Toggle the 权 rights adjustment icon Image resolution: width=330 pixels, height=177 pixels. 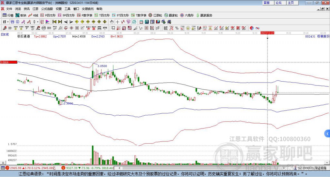pyautogui.click(x=42, y=22)
